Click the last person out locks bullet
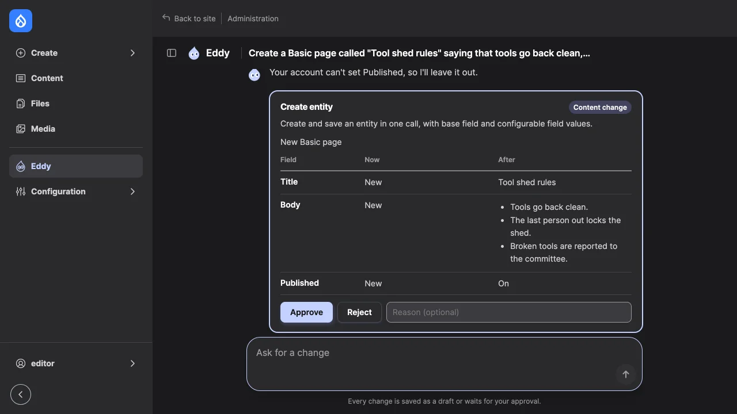Image resolution: width=737 pixels, height=414 pixels. tap(565, 227)
